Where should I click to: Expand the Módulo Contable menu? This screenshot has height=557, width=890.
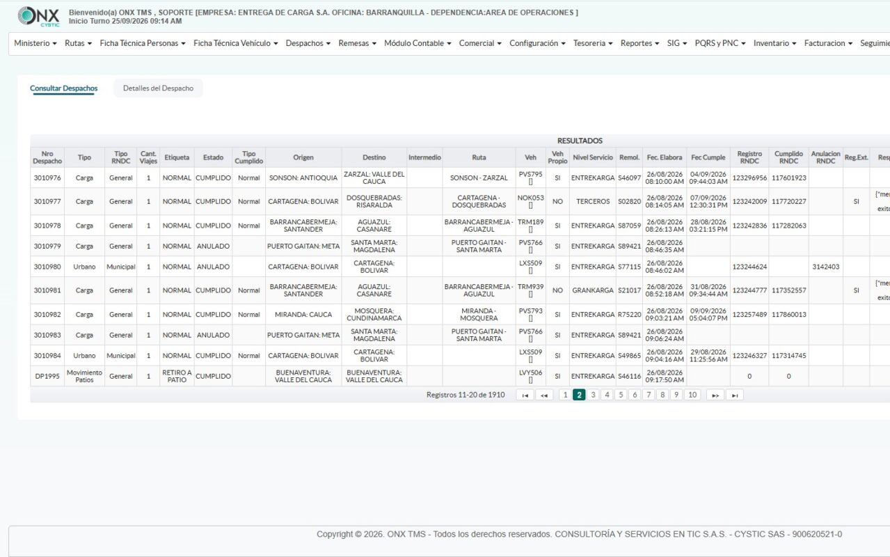[x=418, y=43]
